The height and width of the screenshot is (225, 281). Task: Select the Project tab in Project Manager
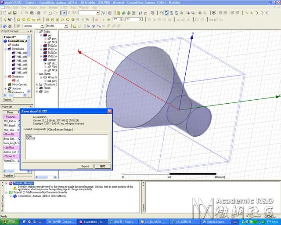coord(7,100)
